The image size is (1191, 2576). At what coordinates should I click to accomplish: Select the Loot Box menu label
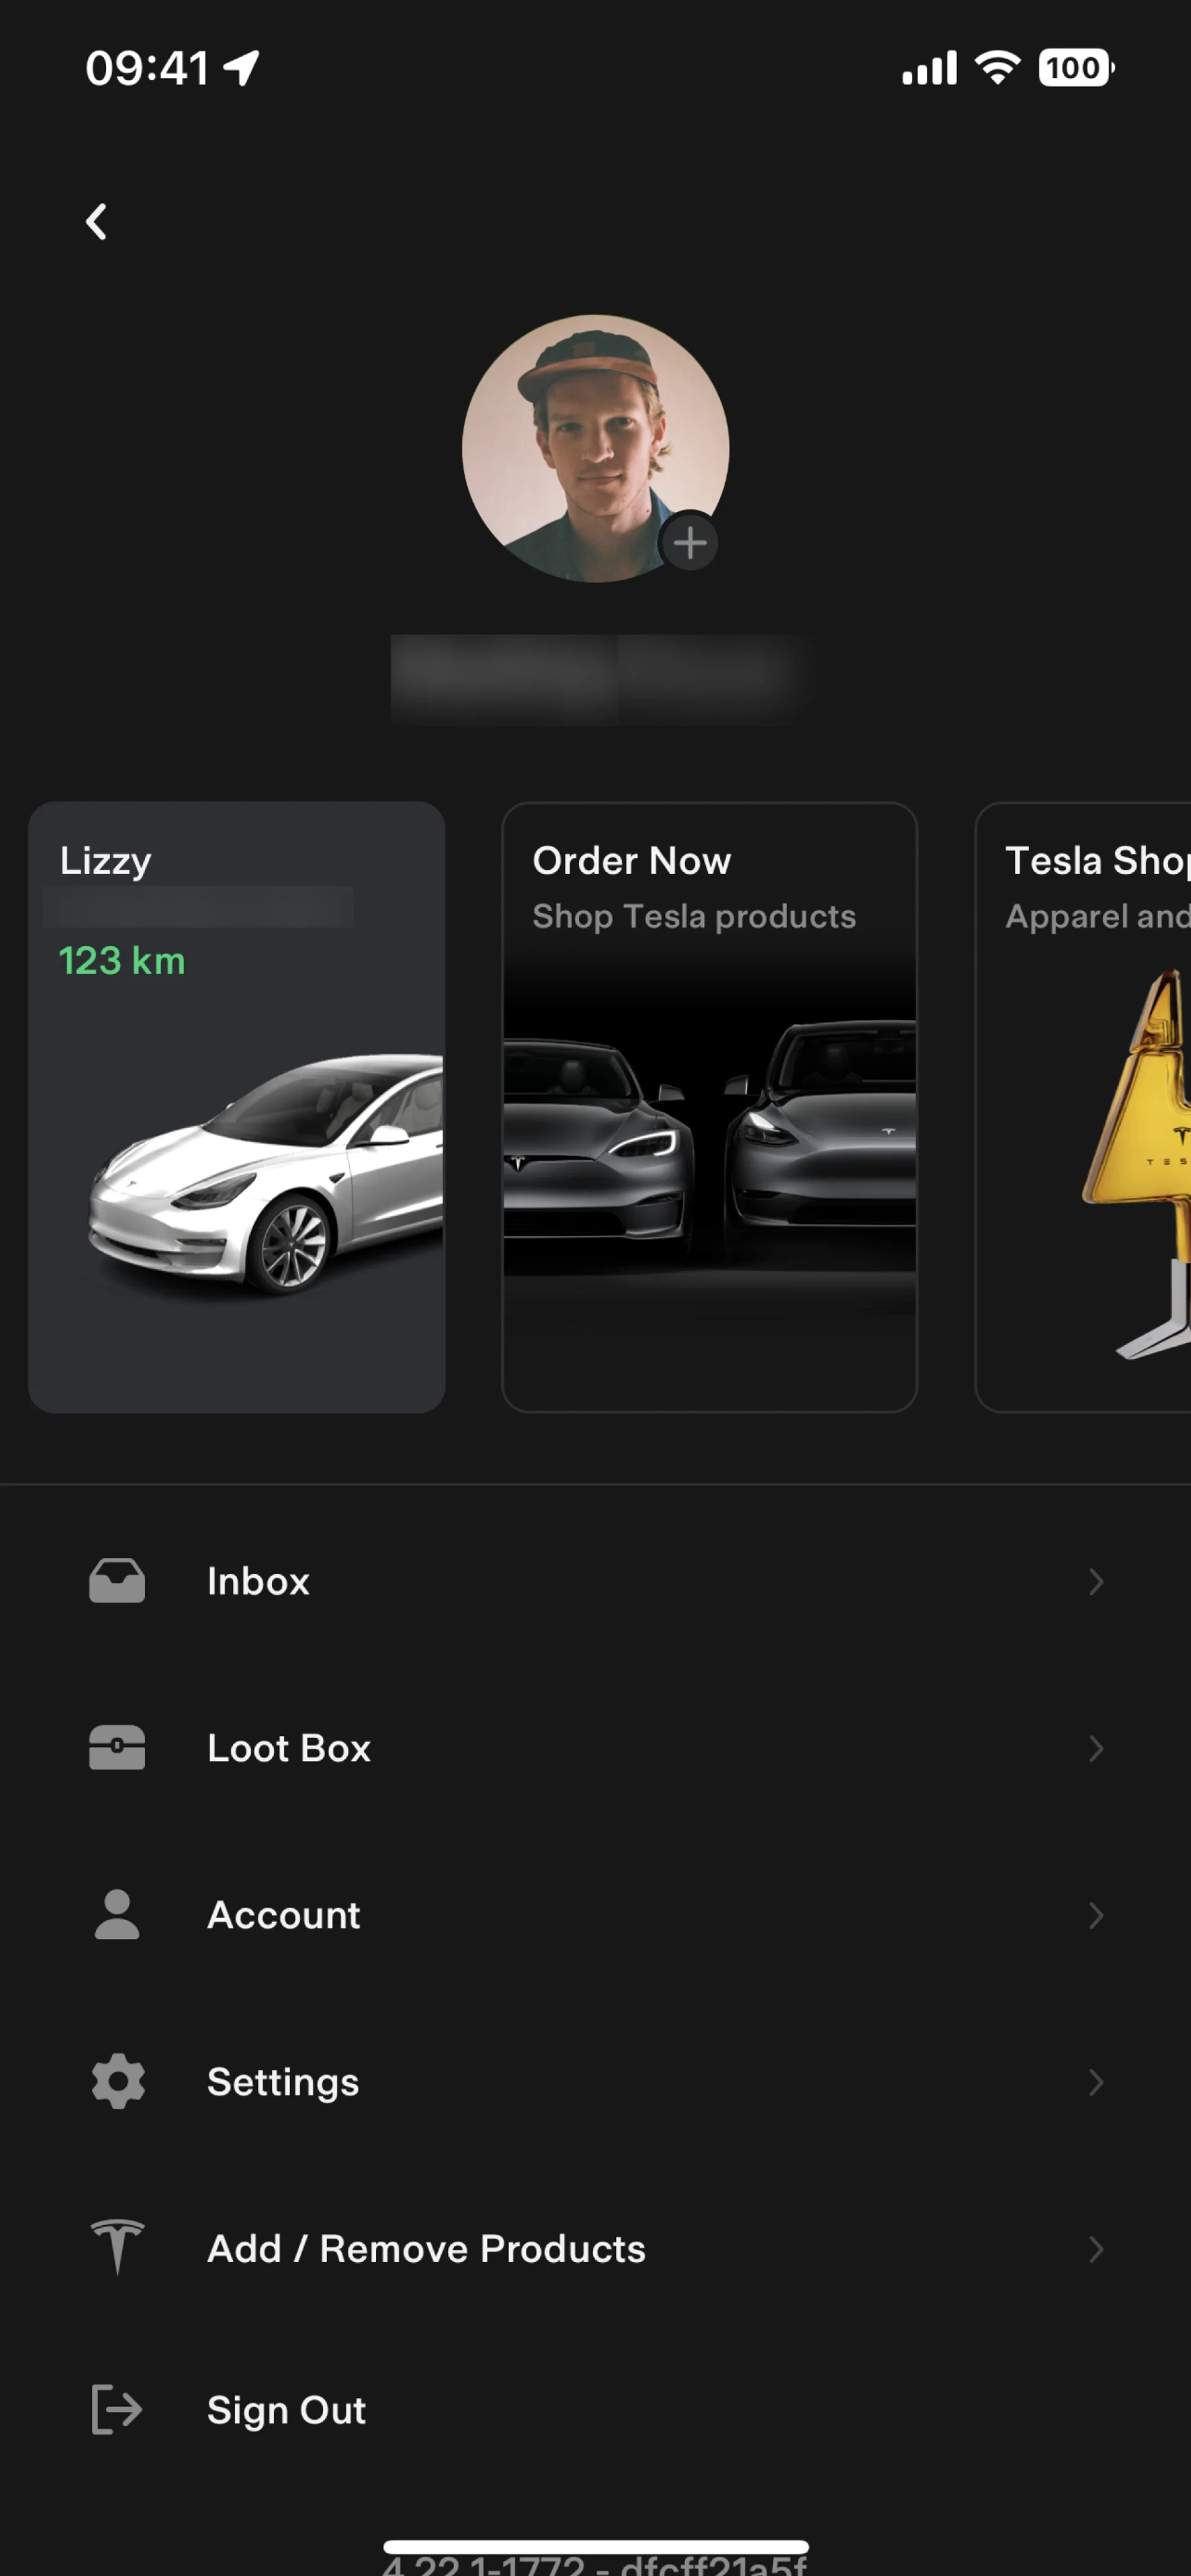289,1749
